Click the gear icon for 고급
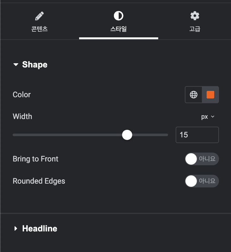Screen dimensions: 231x252 [195, 16]
